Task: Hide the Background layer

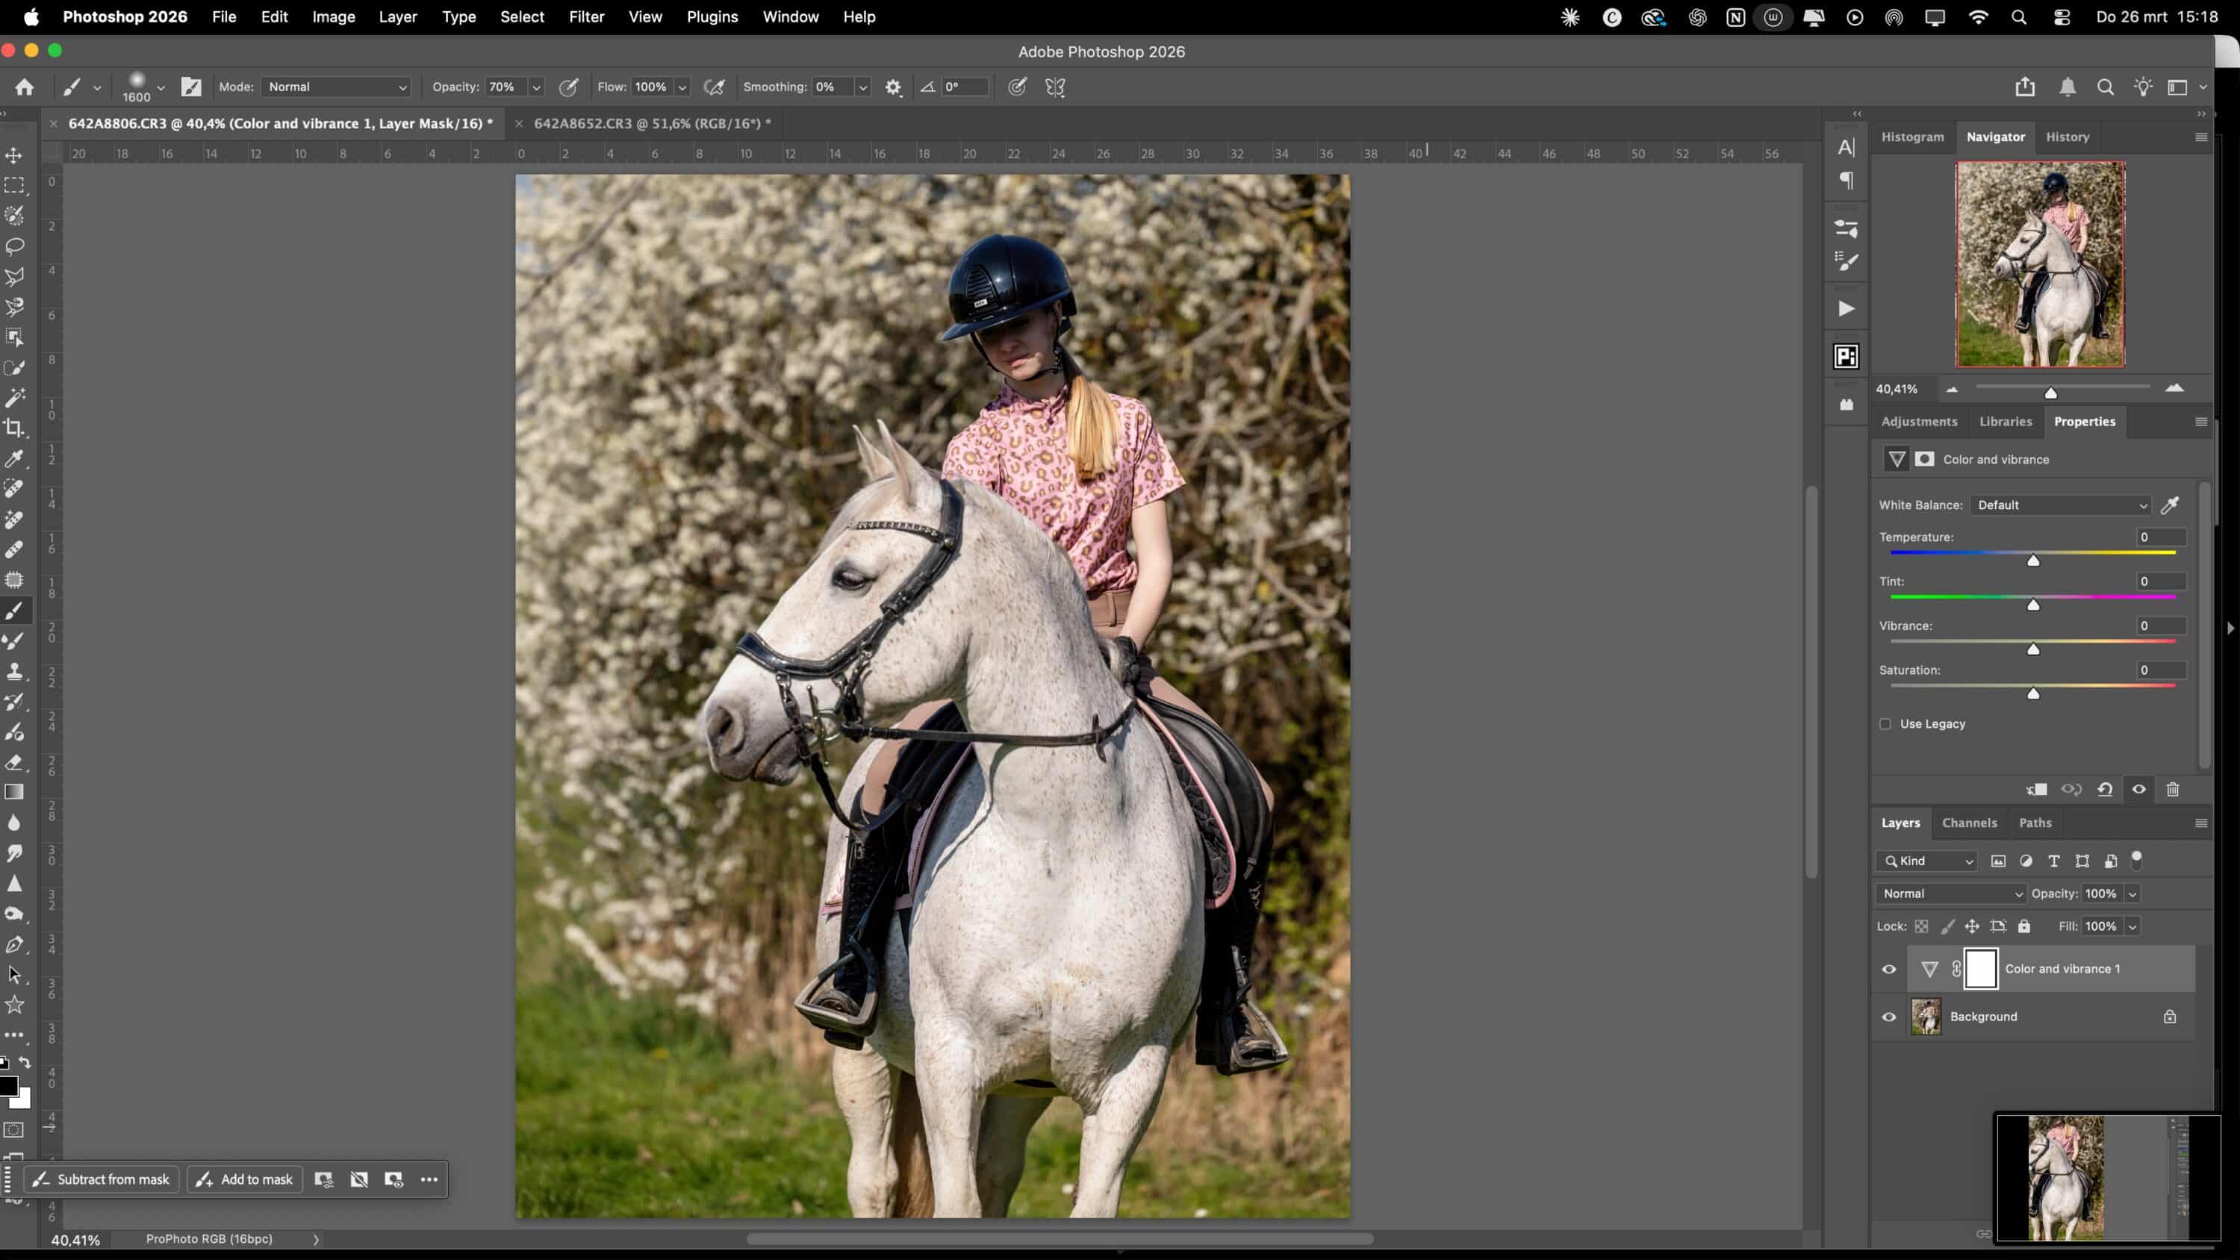Action: pyautogui.click(x=1889, y=1017)
